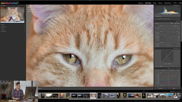
Task: Select the Radial Filter tool
Action: 166,19
